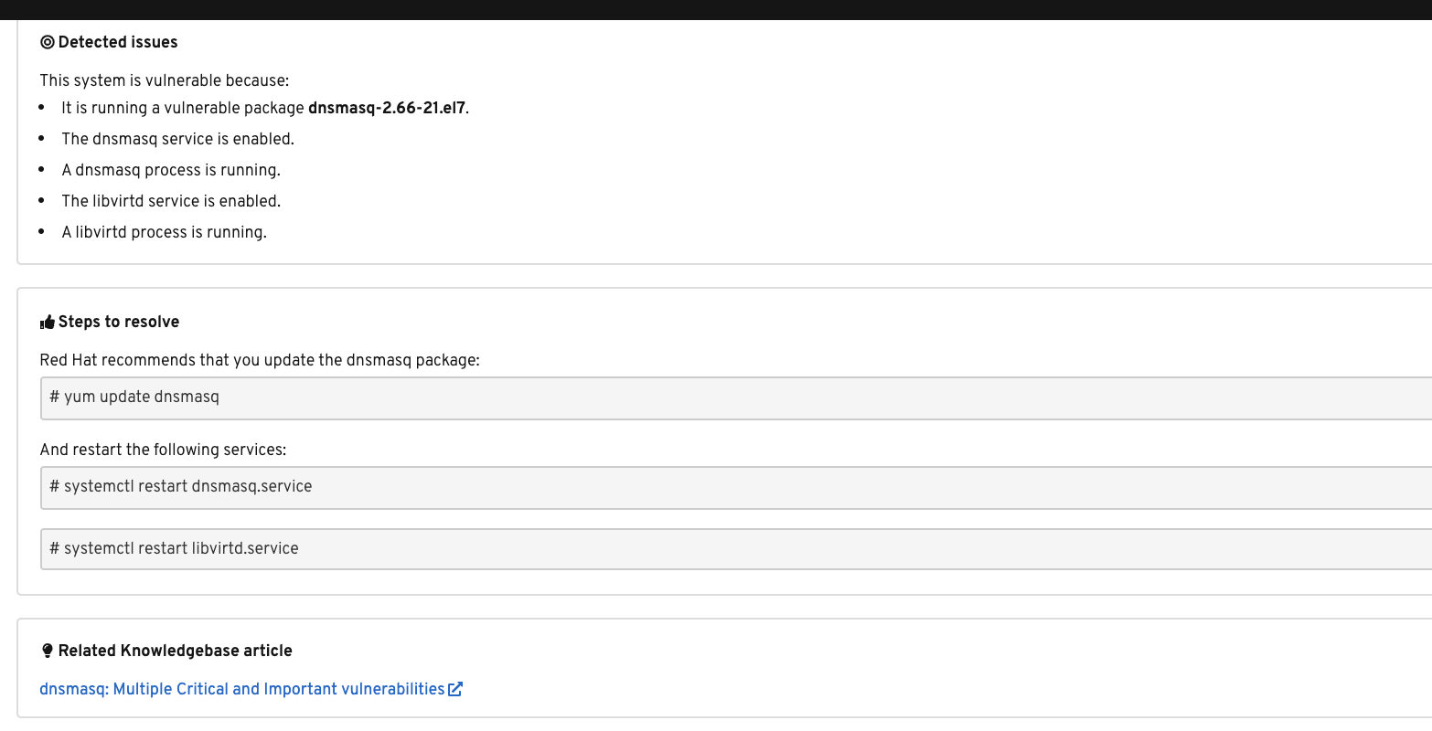The width and height of the screenshot is (1432, 731).
Task: Click 'And restart the following services' text
Action: [163, 450]
